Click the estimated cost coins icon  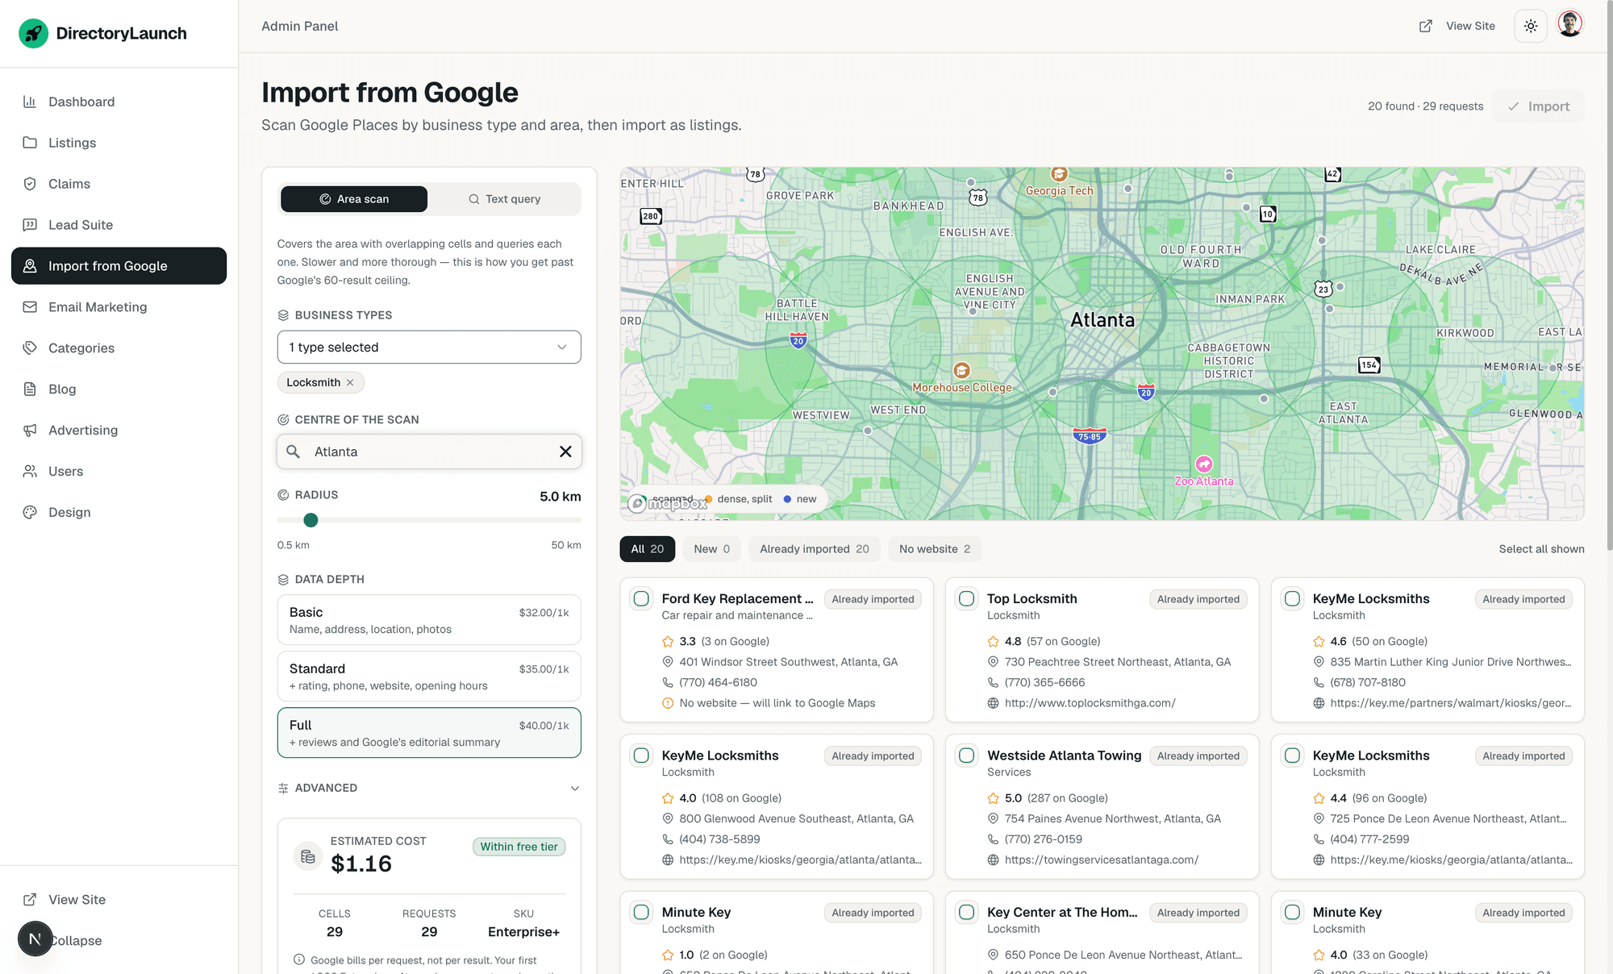(308, 856)
